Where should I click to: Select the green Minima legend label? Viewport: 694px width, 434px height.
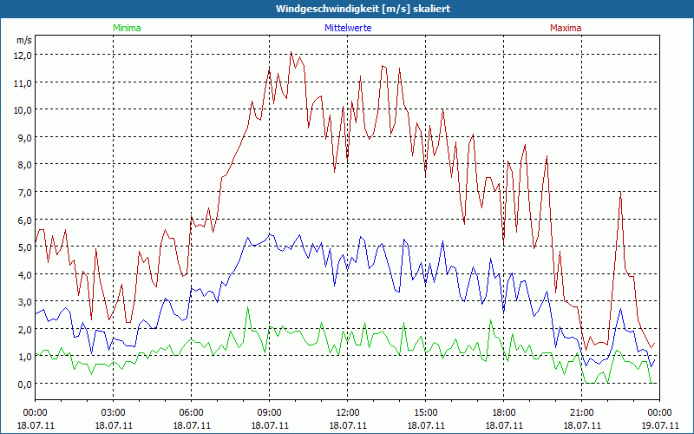[126, 28]
